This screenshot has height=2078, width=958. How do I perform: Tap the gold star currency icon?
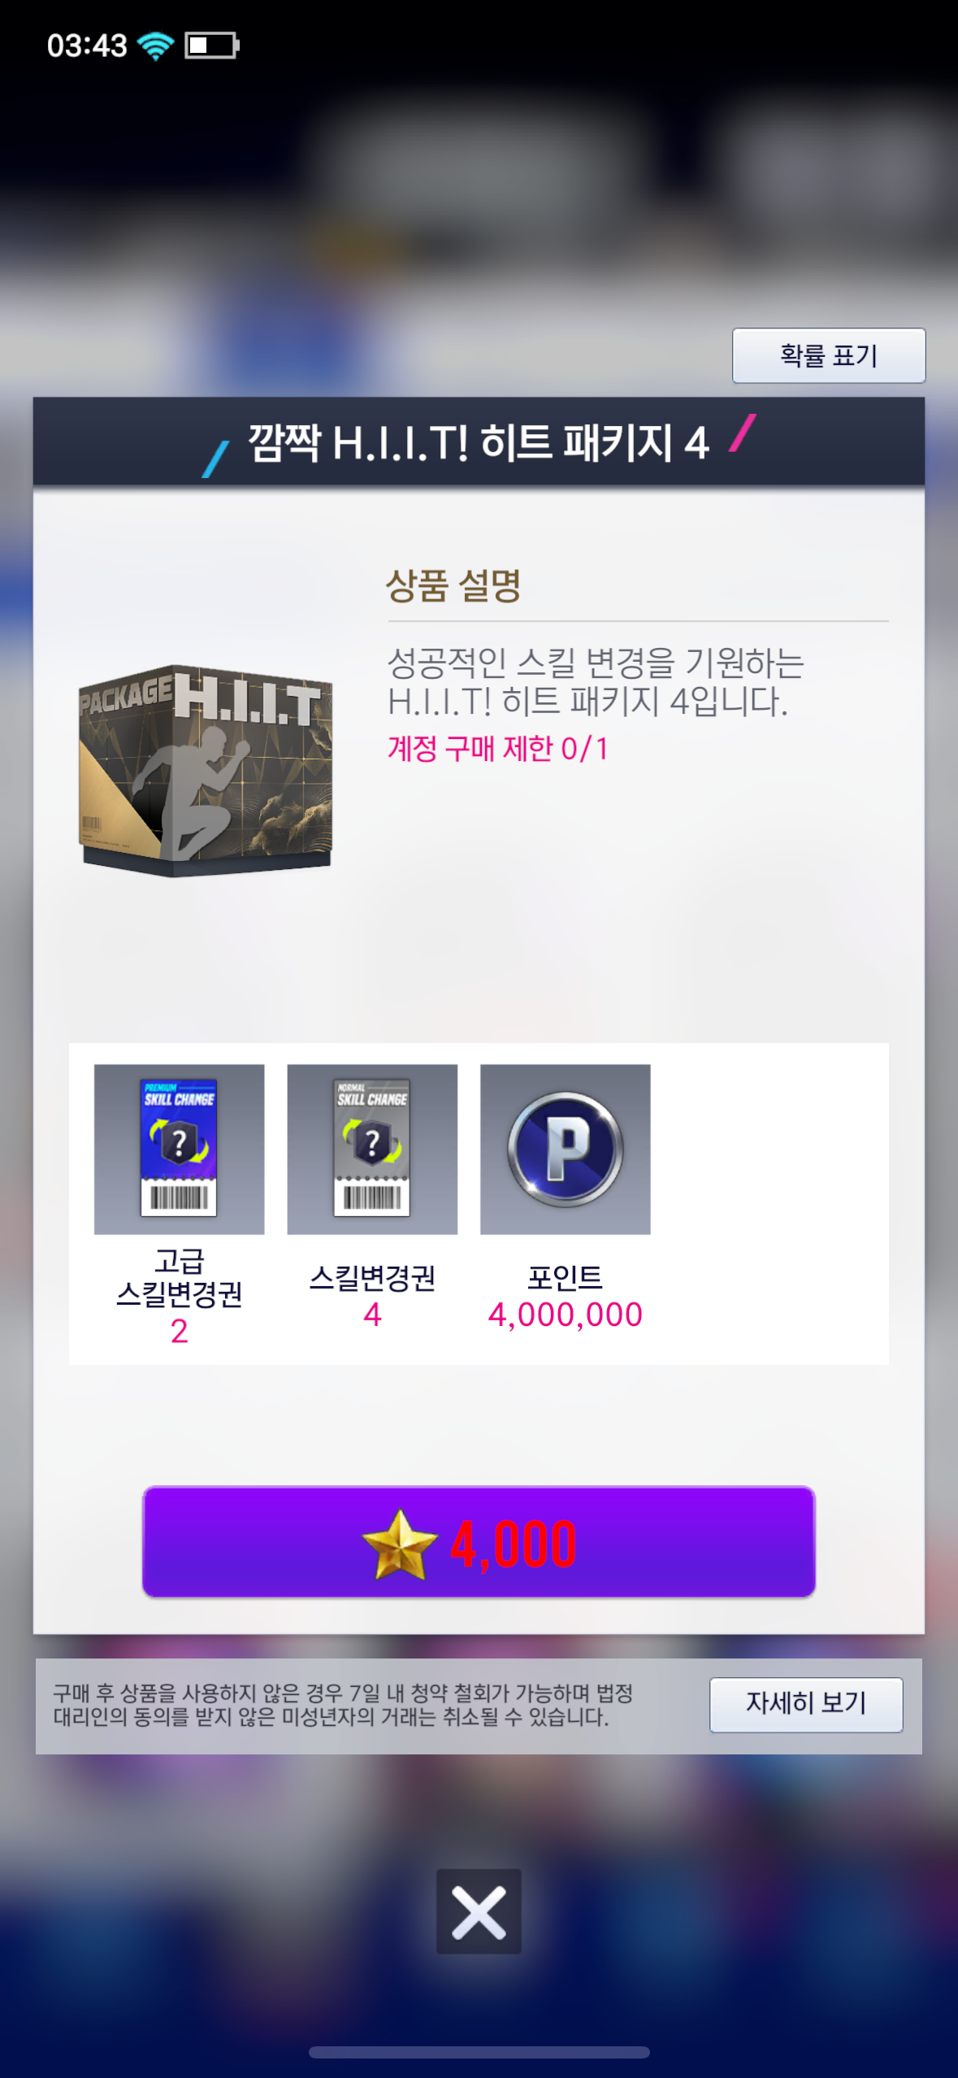pos(399,1545)
